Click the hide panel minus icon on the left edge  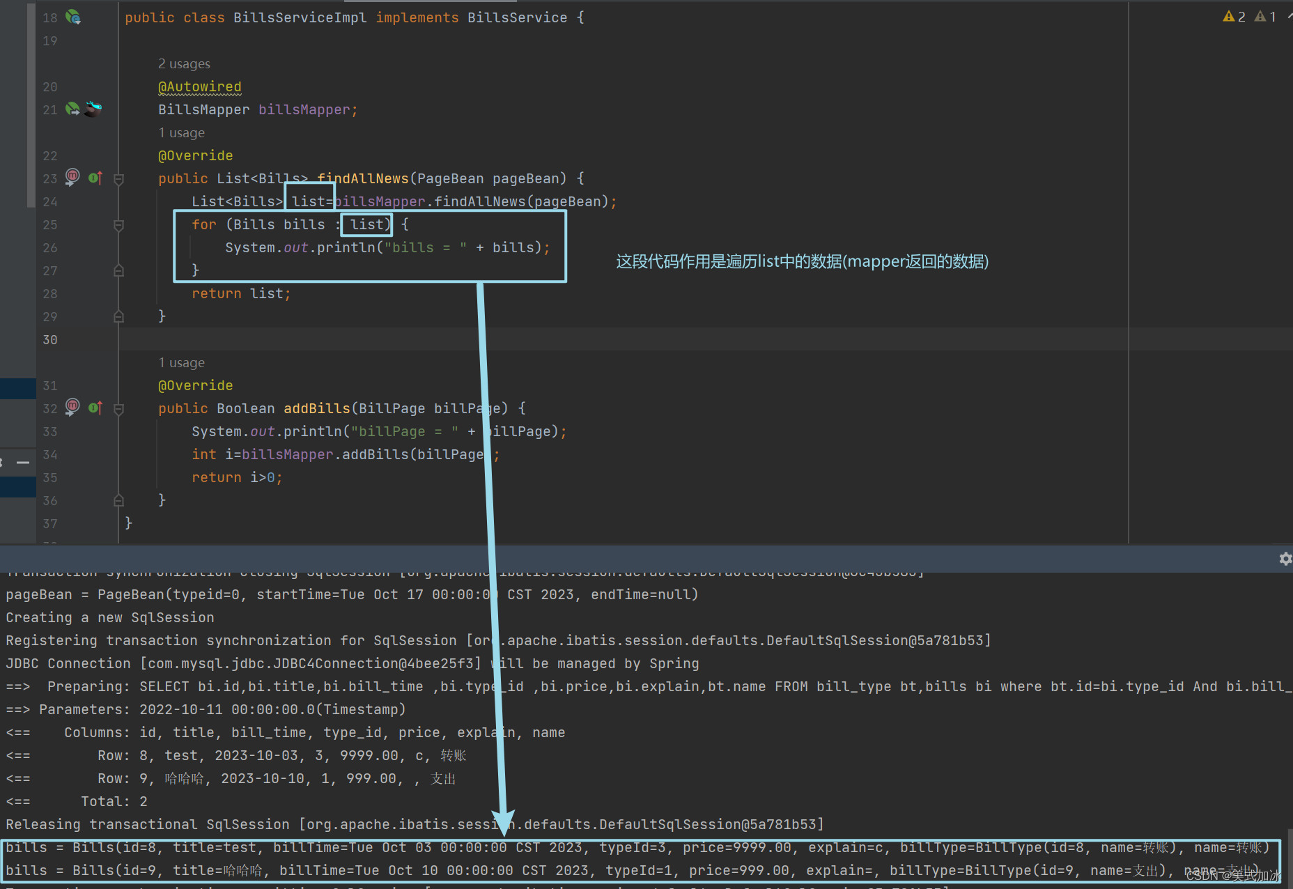[23, 462]
